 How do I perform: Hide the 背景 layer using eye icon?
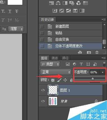43,101
